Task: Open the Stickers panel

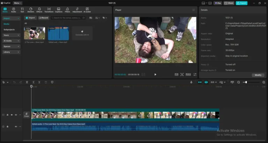Action: [x=31, y=10]
